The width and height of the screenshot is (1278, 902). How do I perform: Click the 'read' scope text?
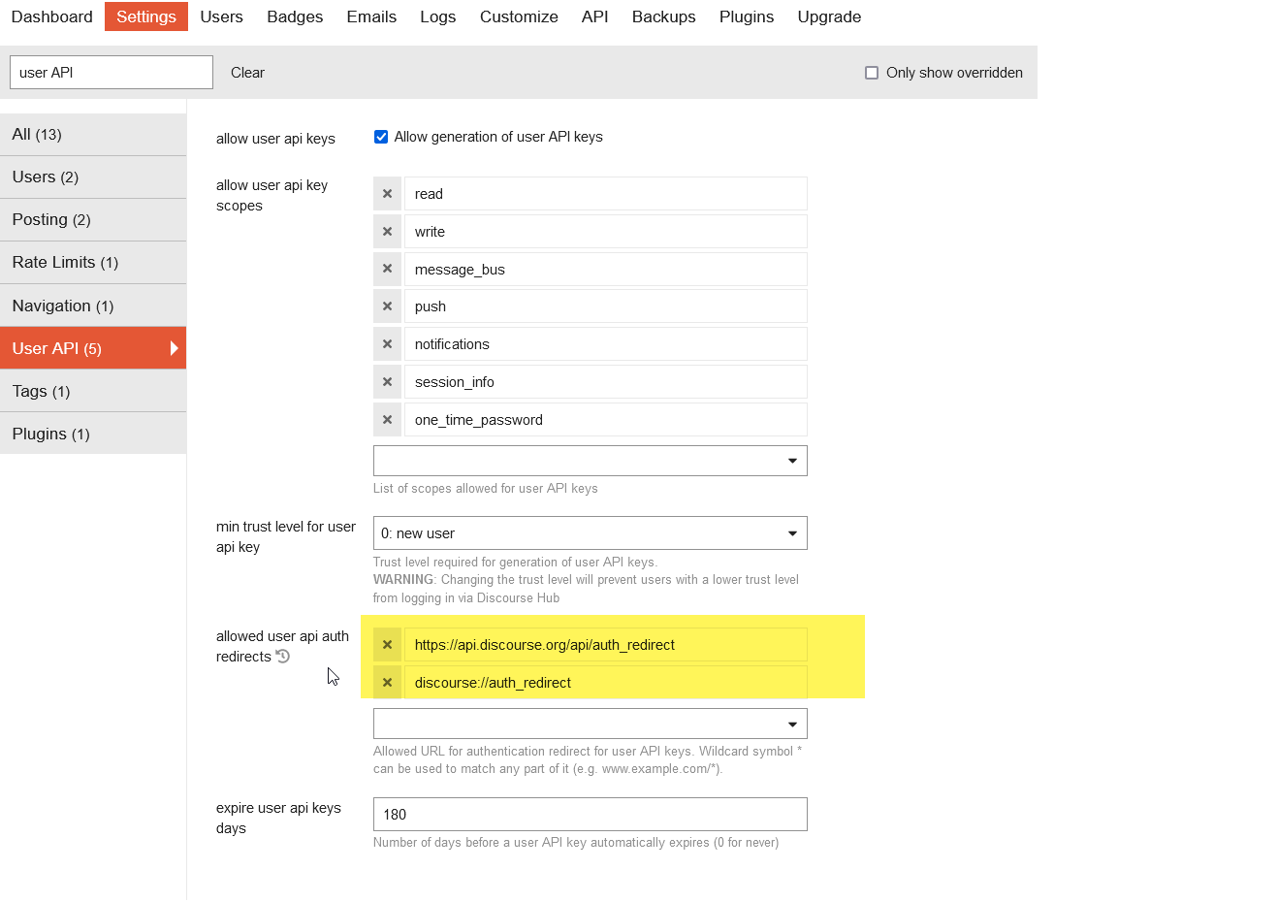click(429, 194)
